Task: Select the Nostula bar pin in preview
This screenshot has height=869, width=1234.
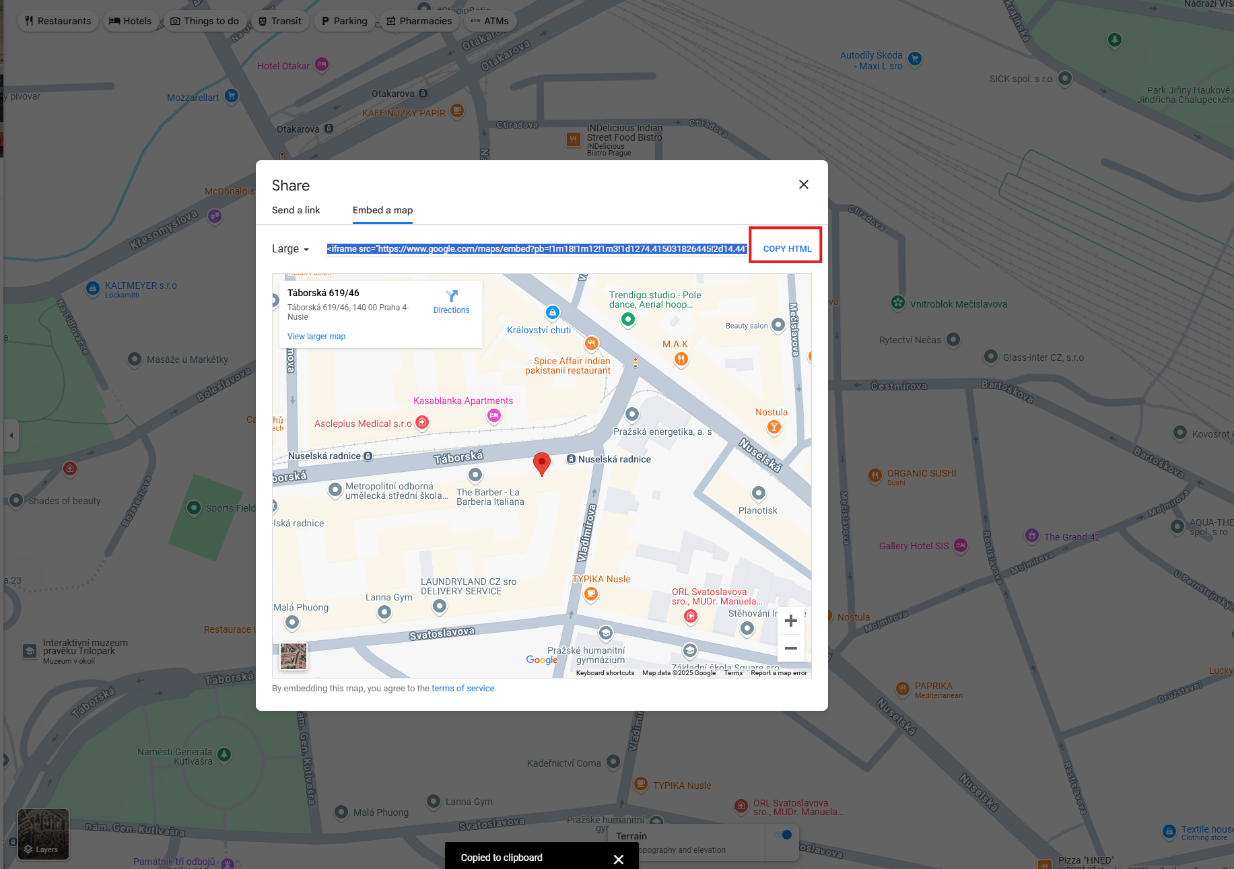Action: (774, 427)
